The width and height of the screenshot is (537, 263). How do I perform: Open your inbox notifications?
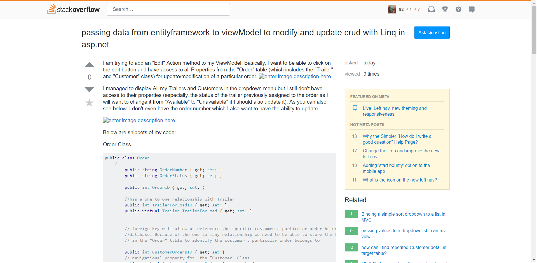point(431,9)
